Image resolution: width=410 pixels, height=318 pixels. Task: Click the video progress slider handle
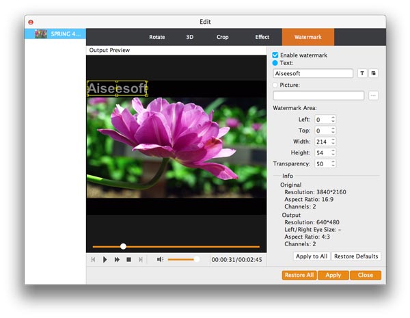(x=123, y=246)
